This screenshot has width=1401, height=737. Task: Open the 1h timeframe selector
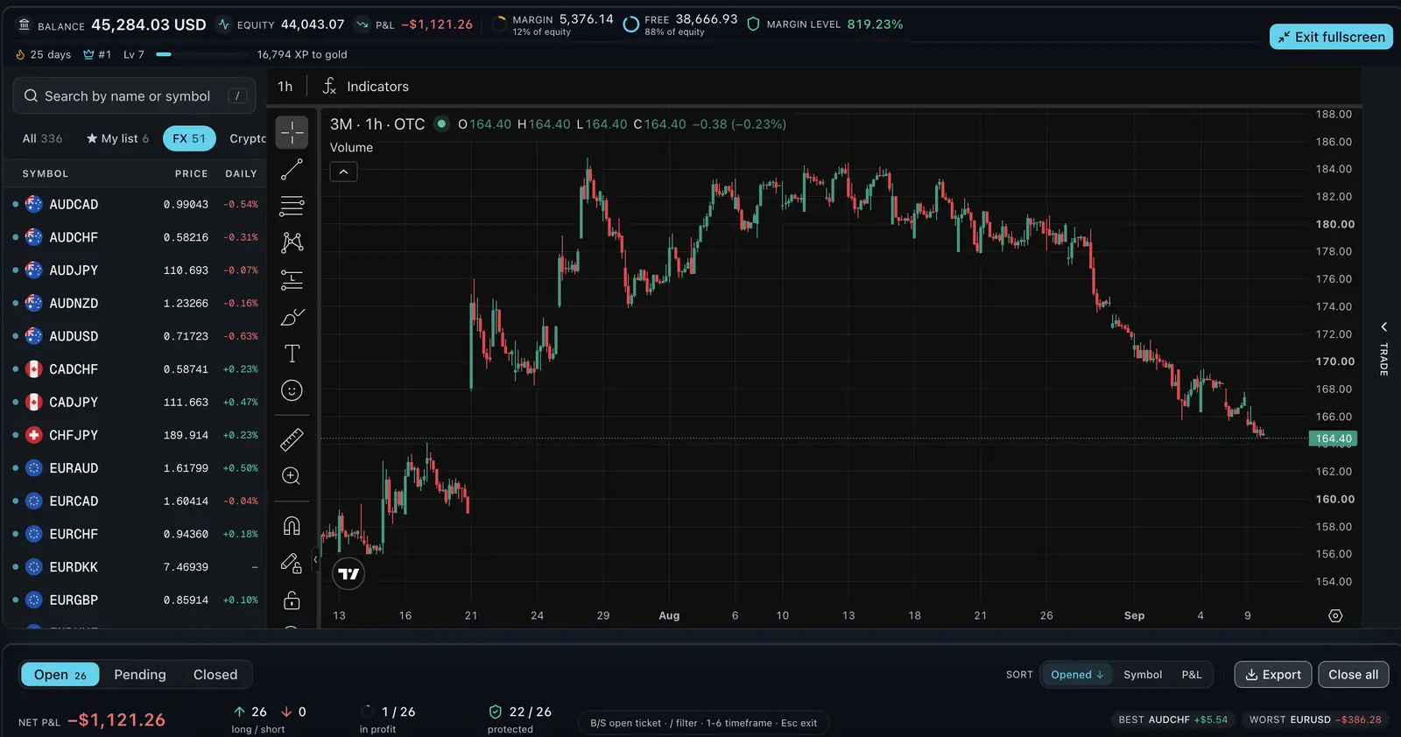click(285, 86)
